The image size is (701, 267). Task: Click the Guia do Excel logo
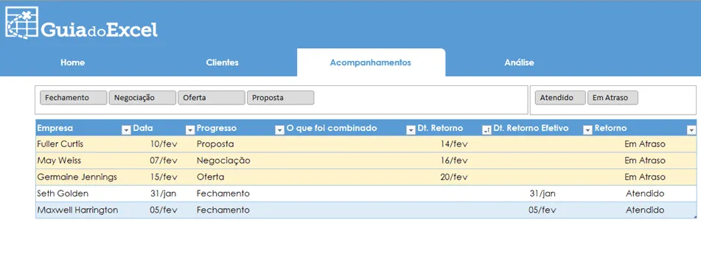pyautogui.click(x=81, y=24)
